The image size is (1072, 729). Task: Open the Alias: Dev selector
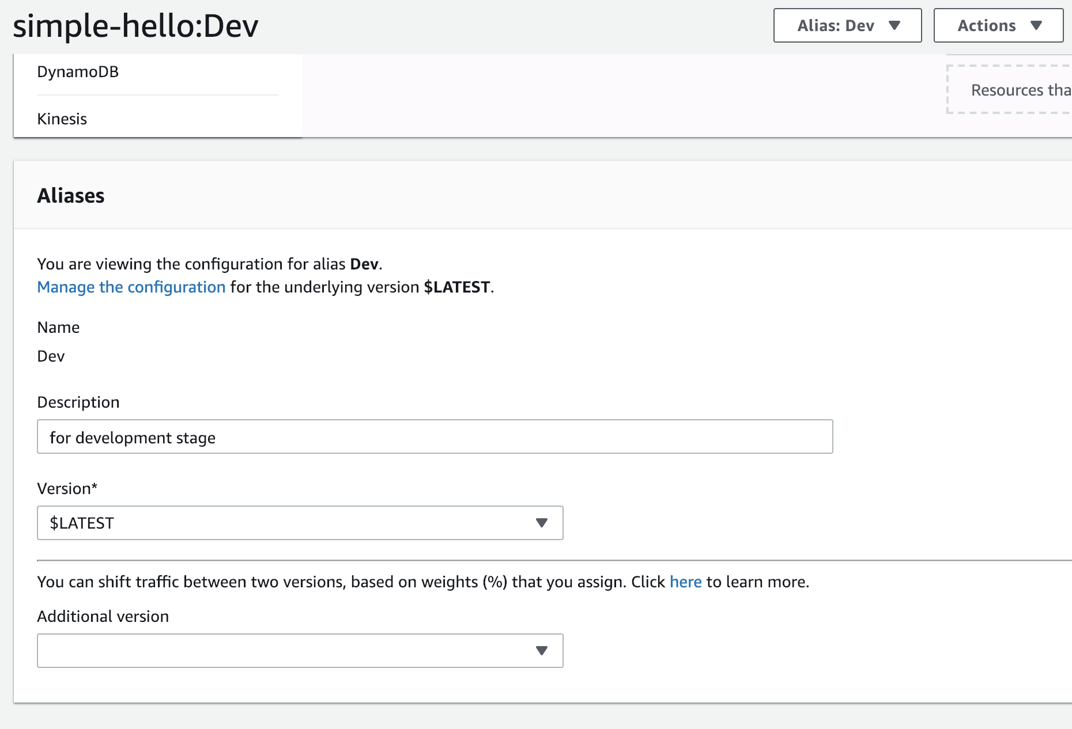click(x=847, y=25)
